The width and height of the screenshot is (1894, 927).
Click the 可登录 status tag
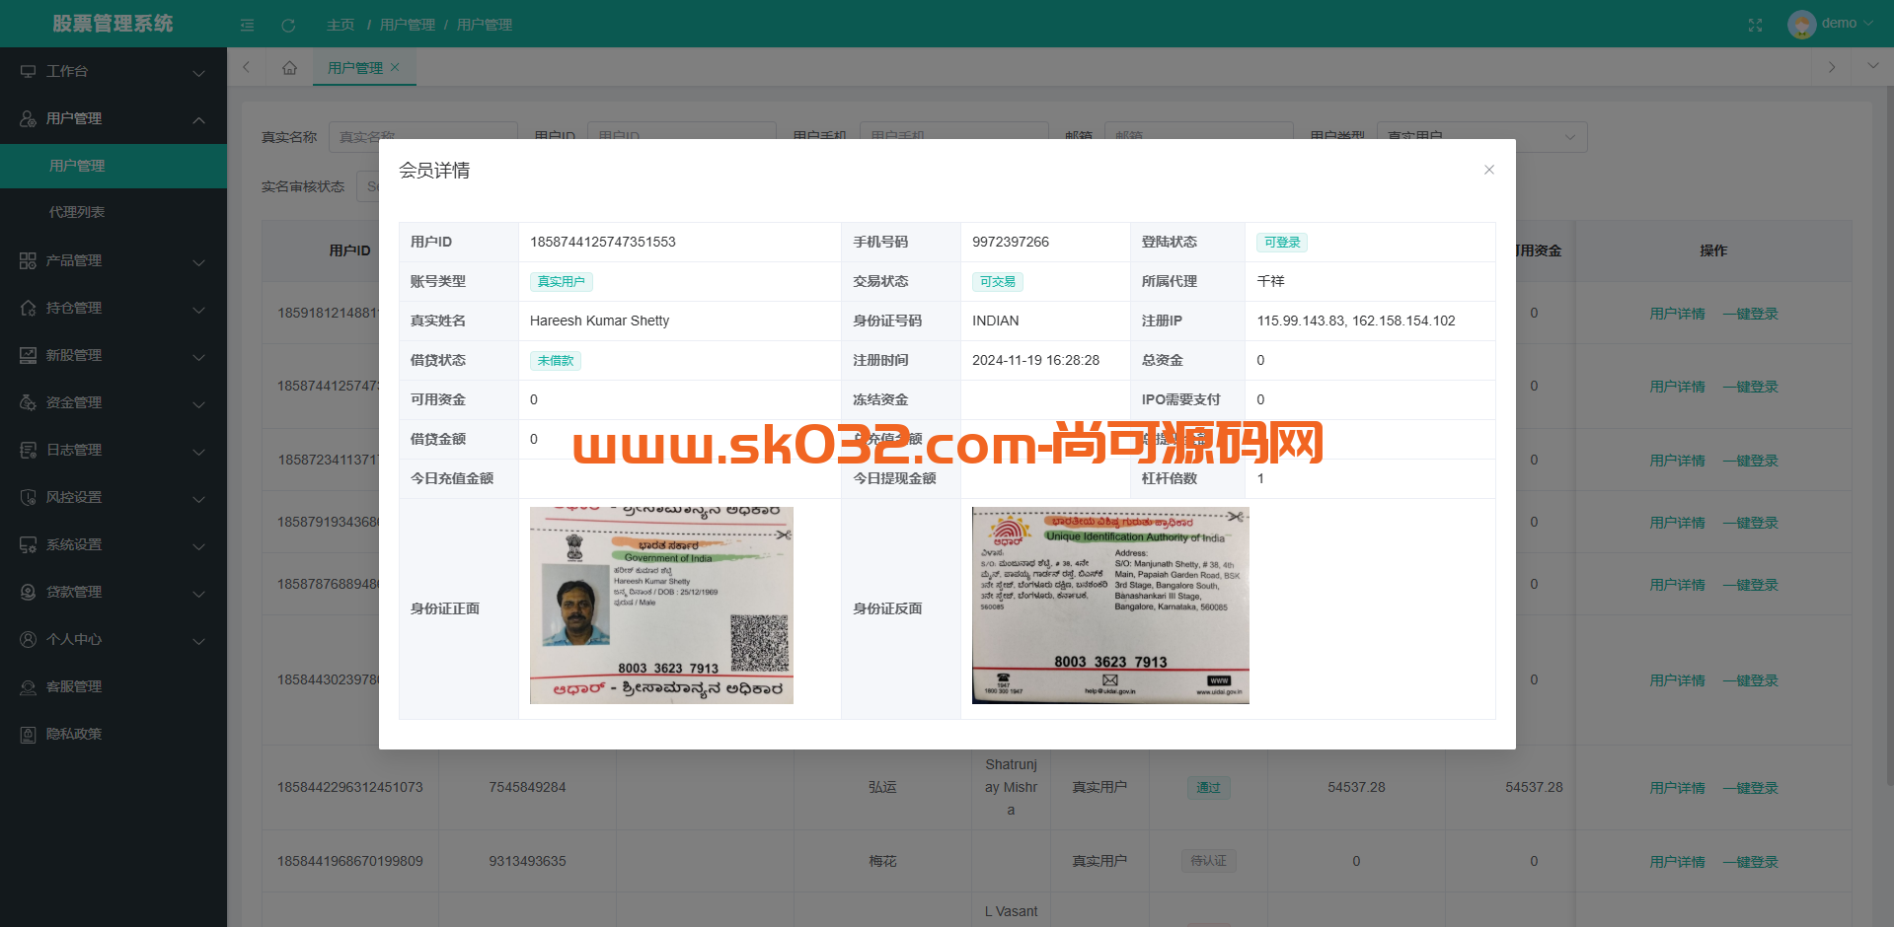[x=1282, y=243]
